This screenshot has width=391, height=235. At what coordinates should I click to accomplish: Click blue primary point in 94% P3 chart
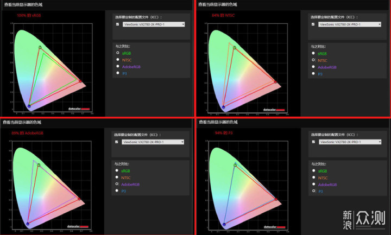(224, 225)
